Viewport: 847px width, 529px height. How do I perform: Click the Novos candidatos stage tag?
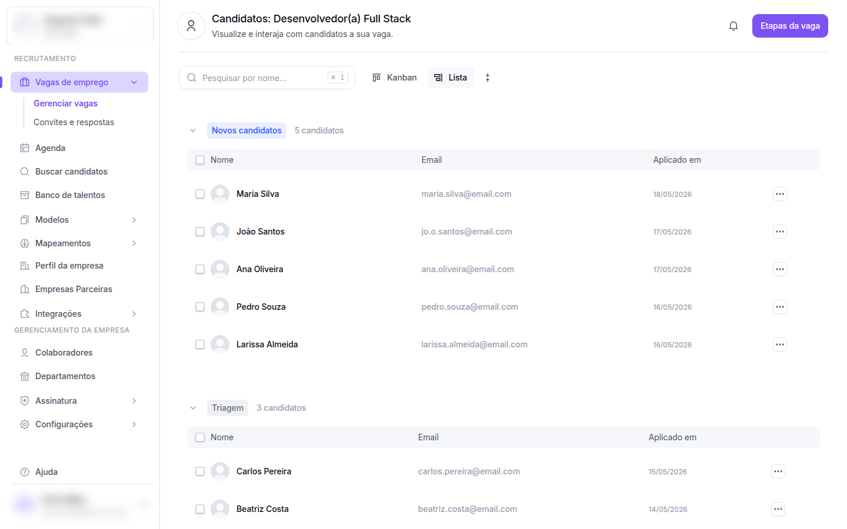[246, 130]
